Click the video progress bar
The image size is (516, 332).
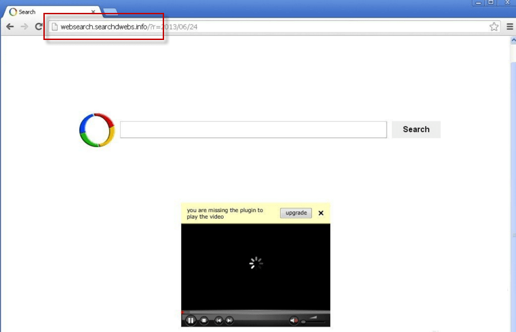coord(256,312)
